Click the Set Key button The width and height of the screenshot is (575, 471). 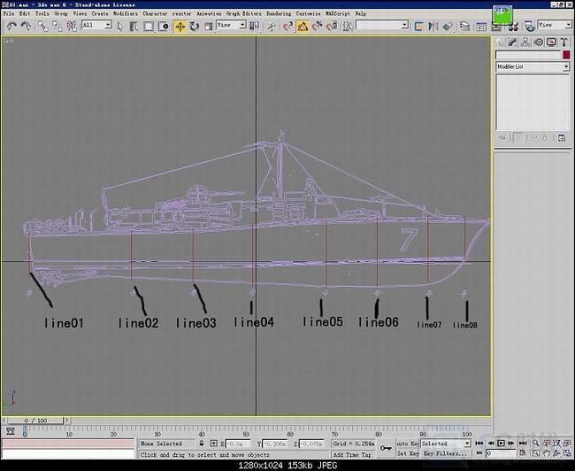[x=407, y=452]
